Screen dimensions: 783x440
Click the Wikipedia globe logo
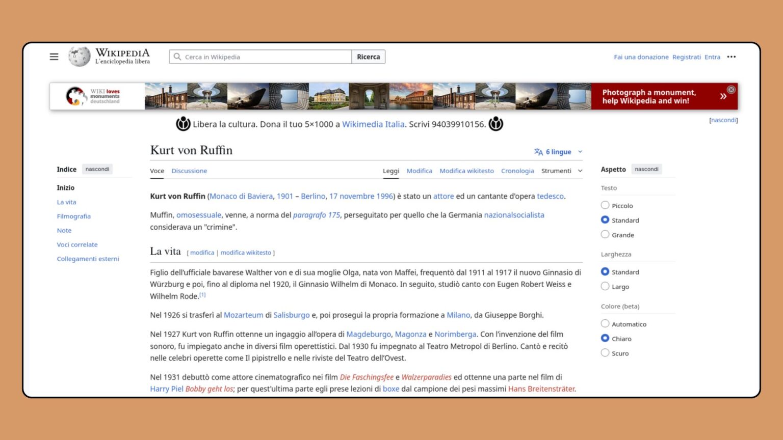click(79, 57)
